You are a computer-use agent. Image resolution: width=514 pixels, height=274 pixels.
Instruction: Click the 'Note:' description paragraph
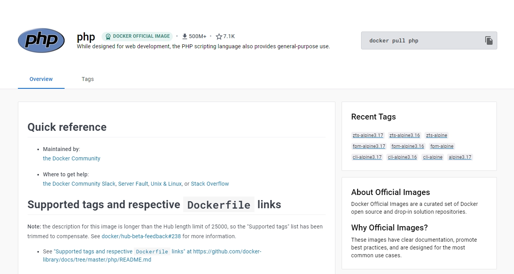[175, 231]
